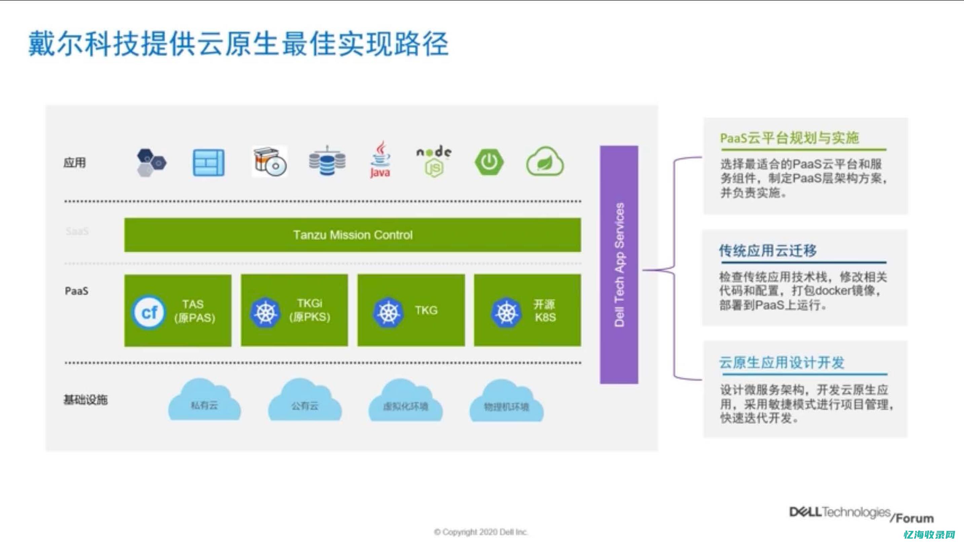Click the Java logo icon
Image resolution: width=964 pixels, height=542 pixels.
[380, 160]
